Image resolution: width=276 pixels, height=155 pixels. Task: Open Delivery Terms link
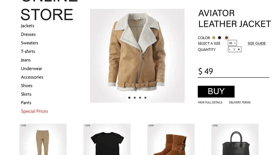(x=240, y=102)
